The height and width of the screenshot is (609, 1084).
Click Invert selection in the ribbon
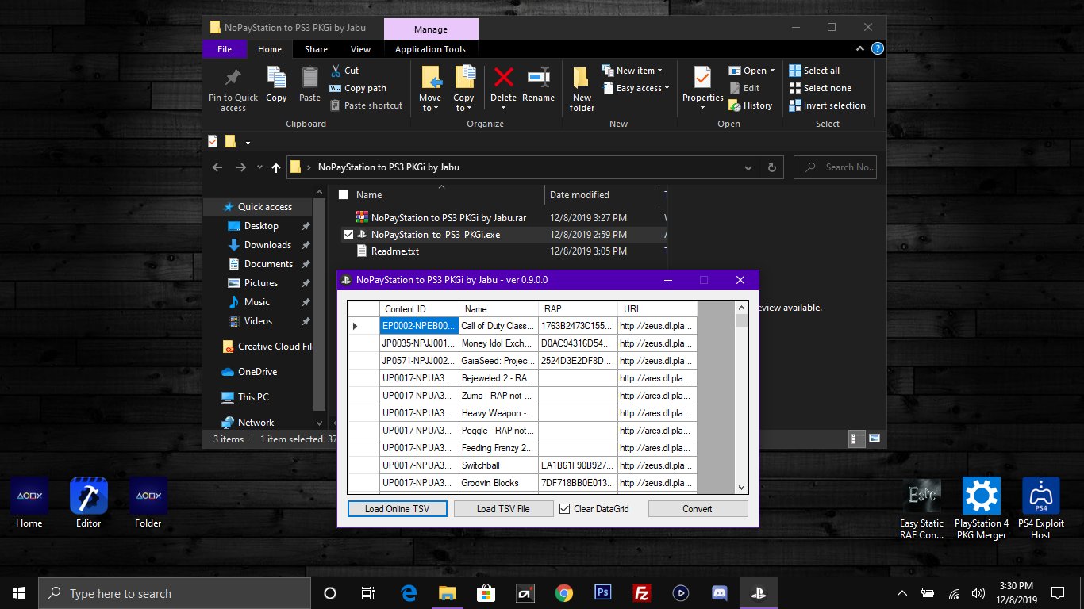(827, 105)
